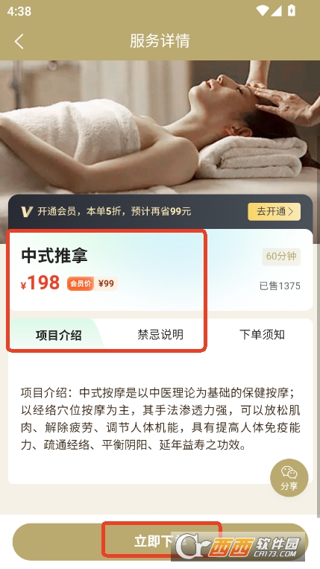Switch to the 下单须知 tab
The height and width of the screenshot is (569, 320).
(262, 334)
